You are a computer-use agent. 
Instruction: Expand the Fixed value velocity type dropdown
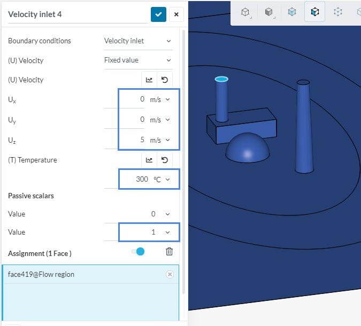[138, 60]
